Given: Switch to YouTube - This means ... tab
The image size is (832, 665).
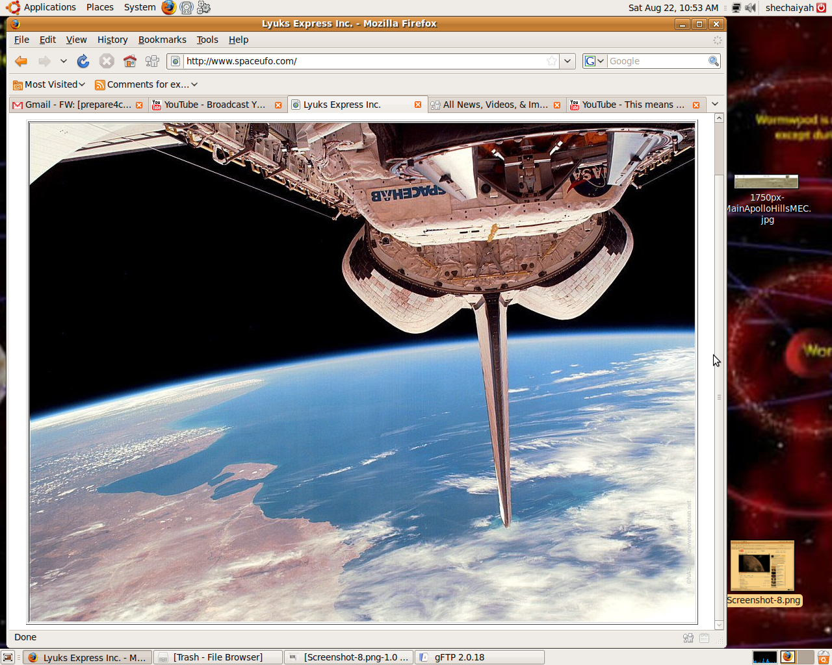Looking at the screenshot, I should click(636, 105).
